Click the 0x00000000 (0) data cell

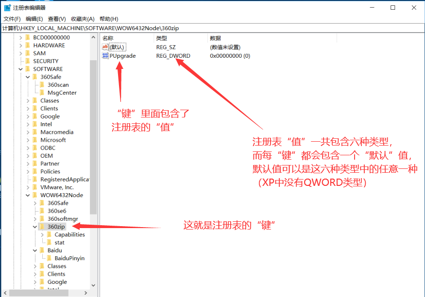point(230,56)
